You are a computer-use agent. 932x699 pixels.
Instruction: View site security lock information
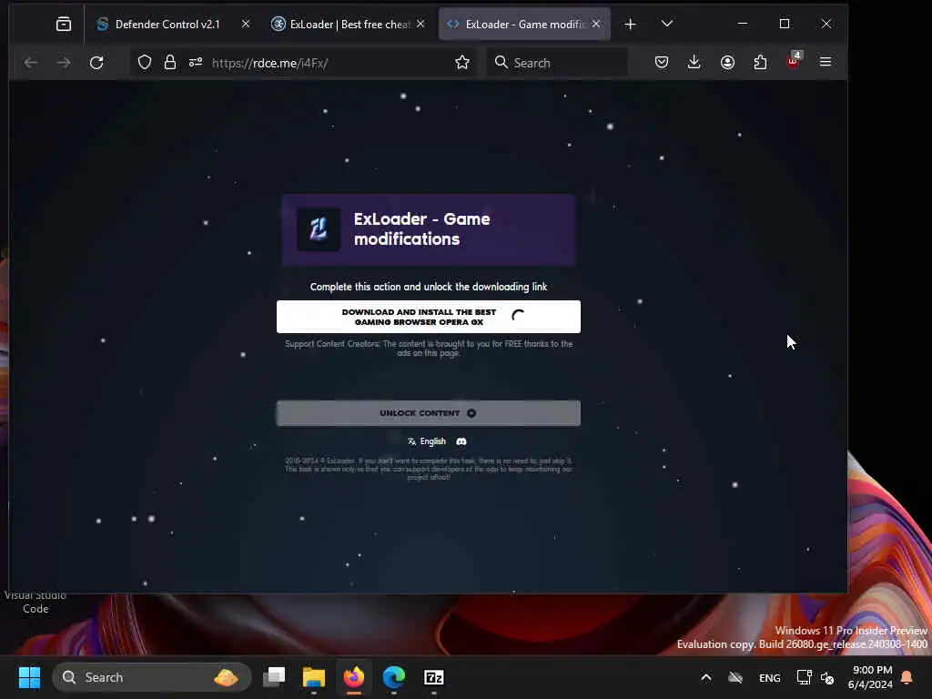pyautogui.click(x=170, y=63)
